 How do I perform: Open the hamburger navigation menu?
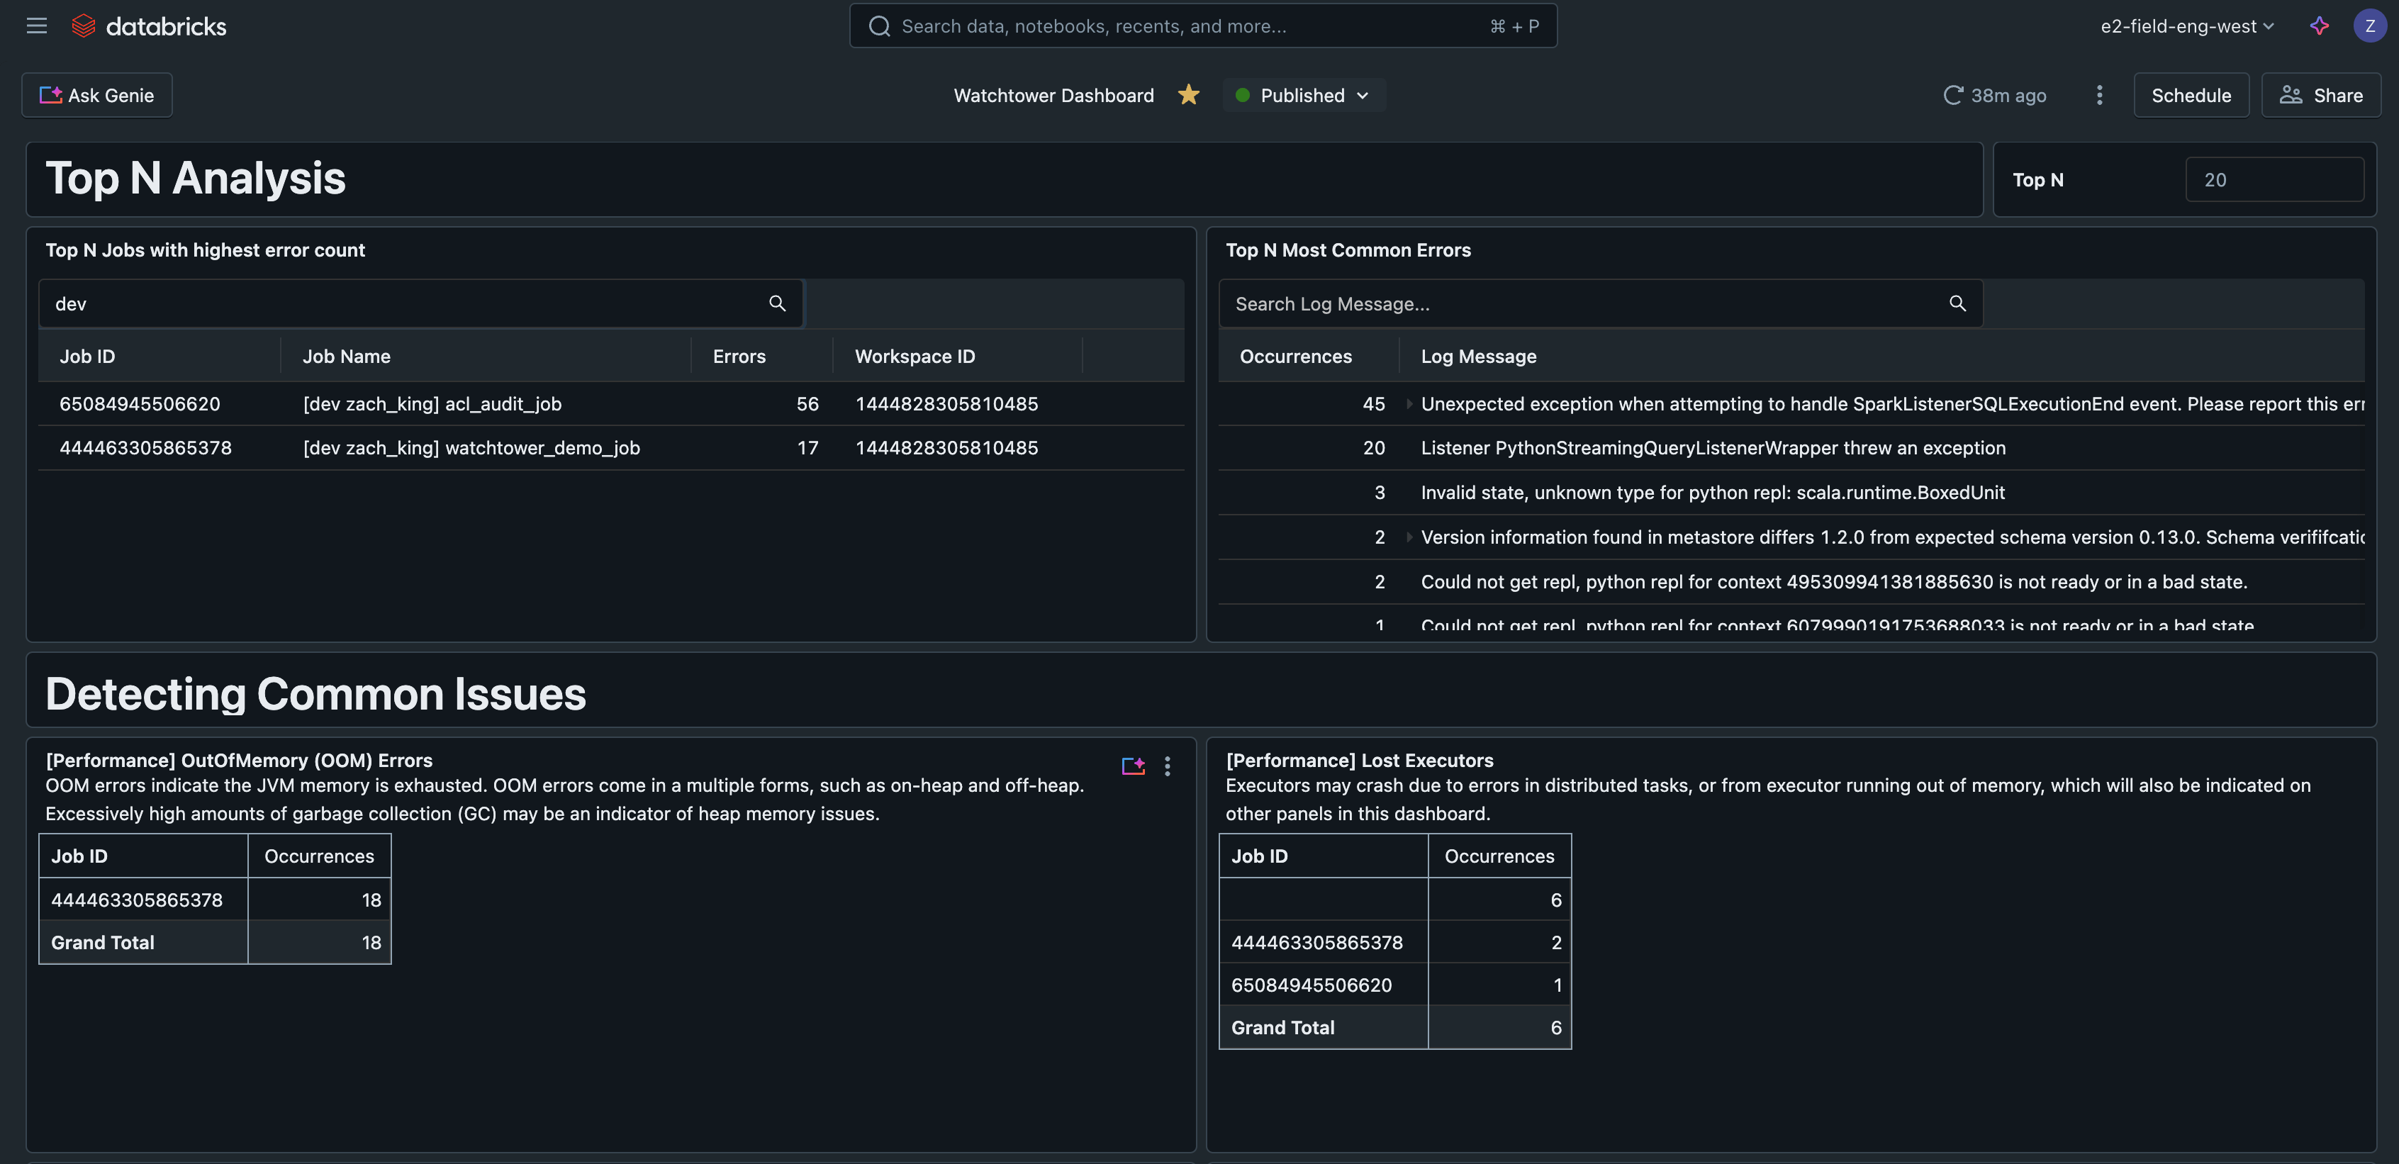click(x=36, y=25)
